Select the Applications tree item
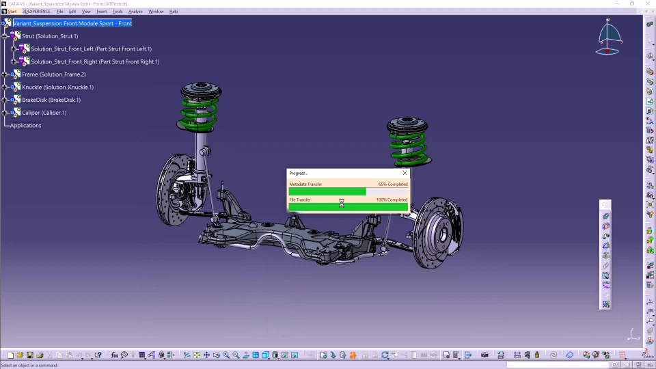656x369 pixels. (x=25, y=126)
